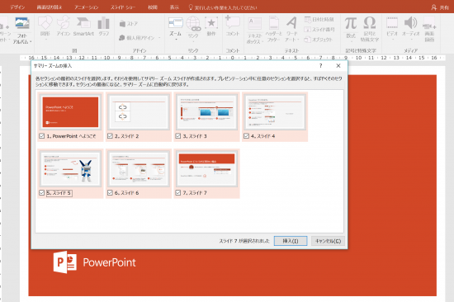Open the View (表示) tab
Image resolution: width=454 pixels, height=302 pixels.
click(x=174, y=7)
